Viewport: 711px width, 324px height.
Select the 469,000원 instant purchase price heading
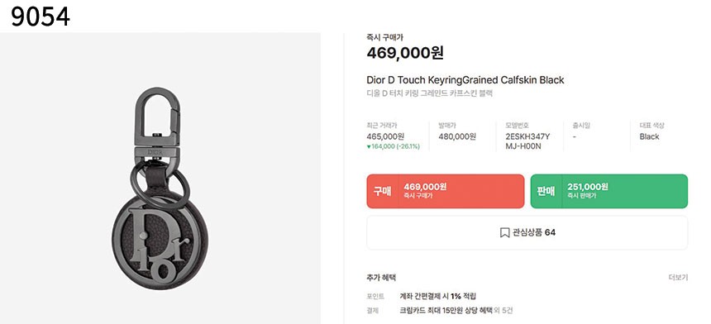(x=405, y=53)
